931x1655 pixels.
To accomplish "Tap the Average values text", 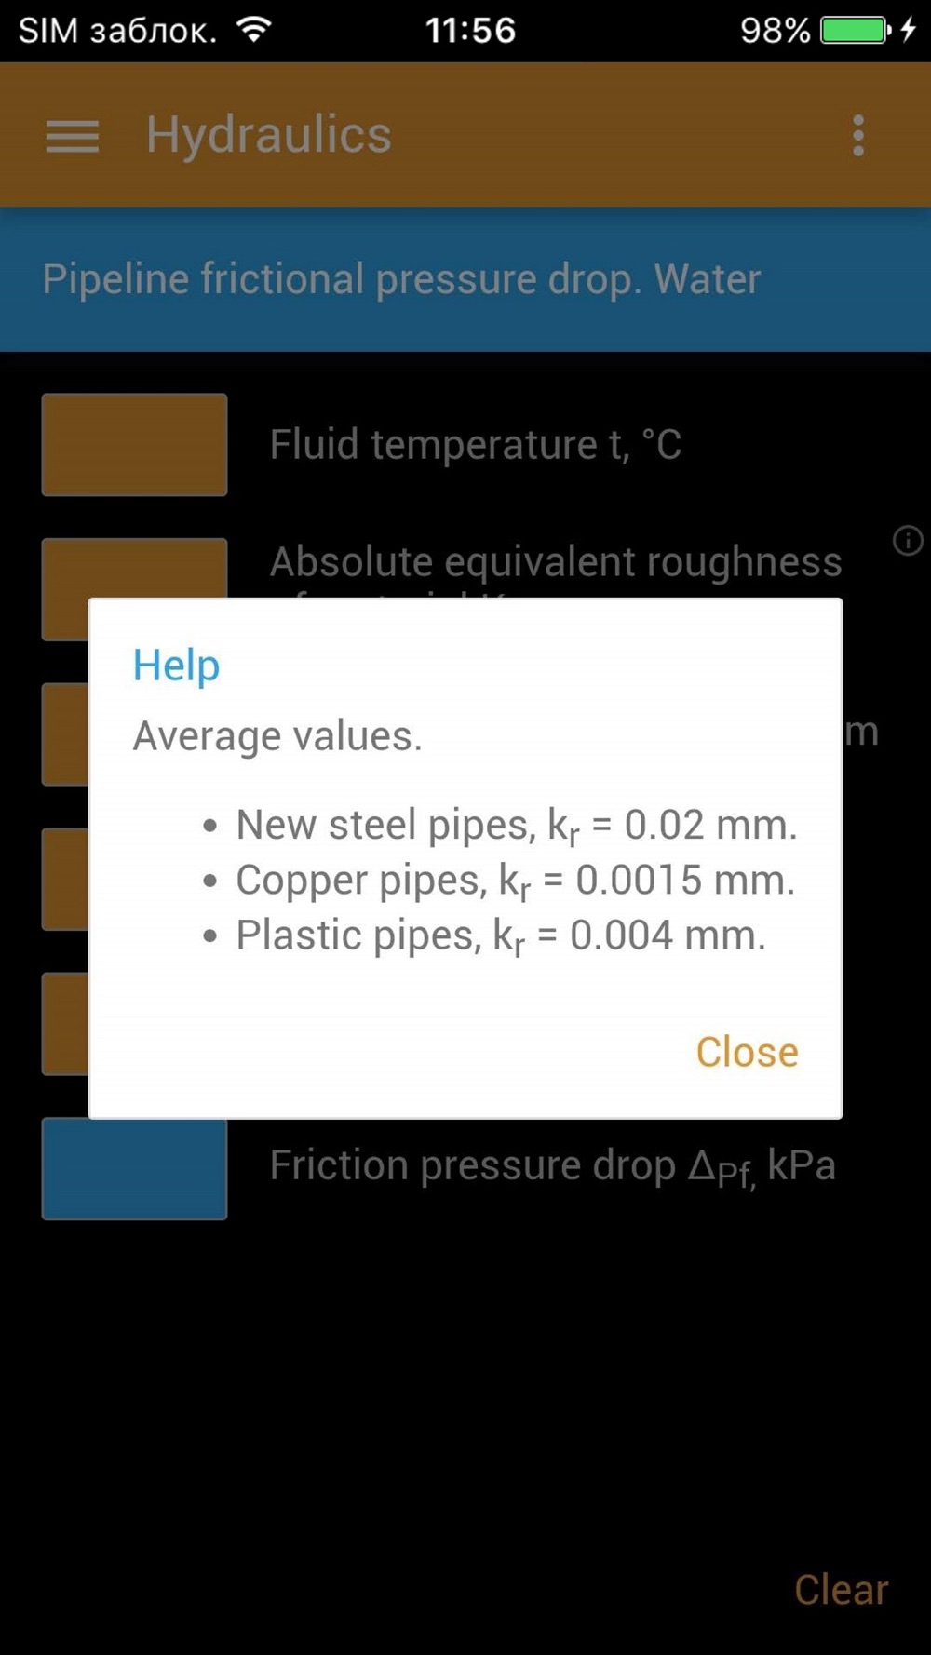I will [277, 736].
